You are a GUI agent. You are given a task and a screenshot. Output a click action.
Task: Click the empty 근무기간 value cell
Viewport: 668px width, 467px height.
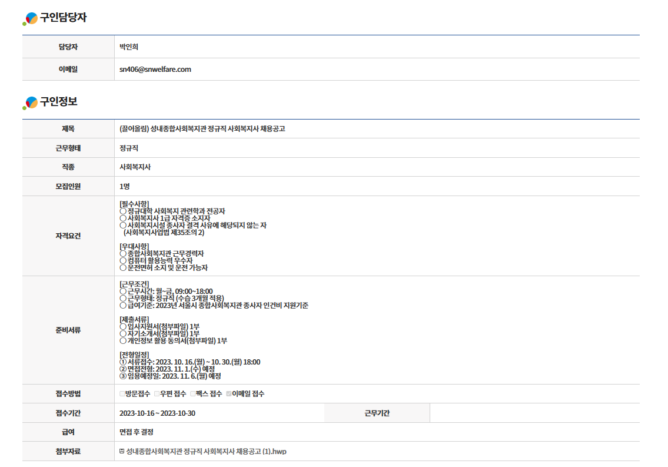[534, 413]
